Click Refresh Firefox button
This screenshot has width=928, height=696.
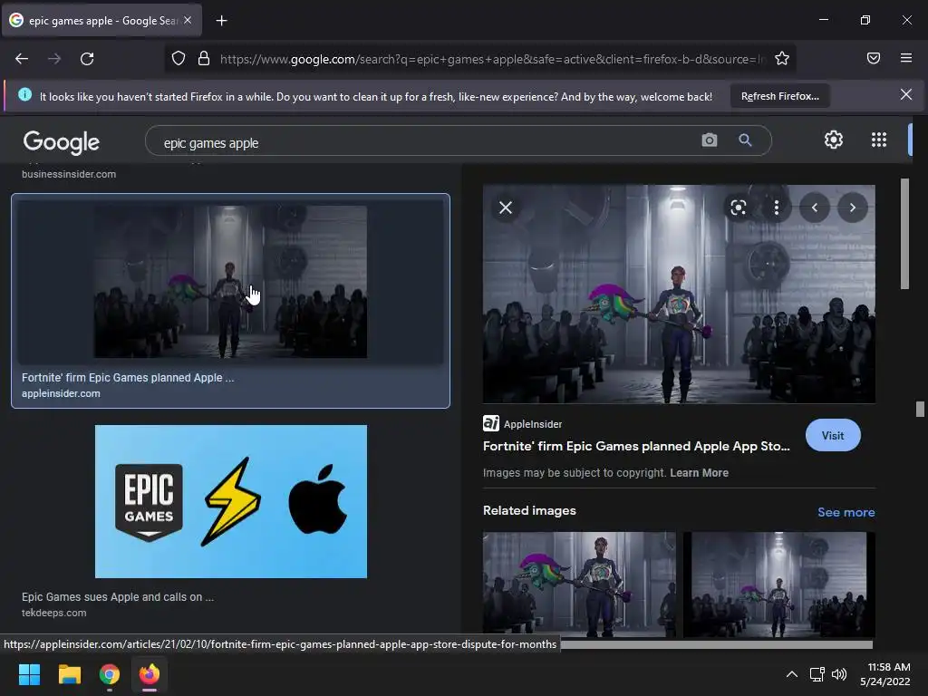pos(779,96)
